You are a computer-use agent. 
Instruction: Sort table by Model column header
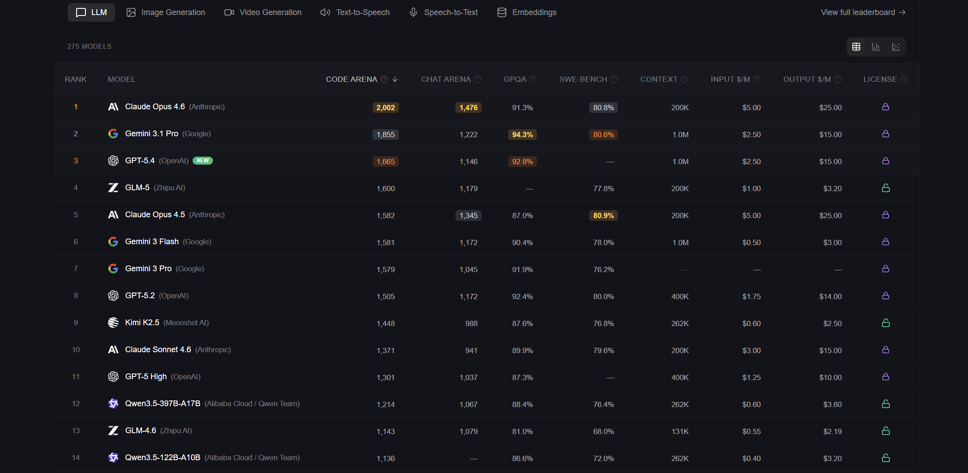click(121, 79)
